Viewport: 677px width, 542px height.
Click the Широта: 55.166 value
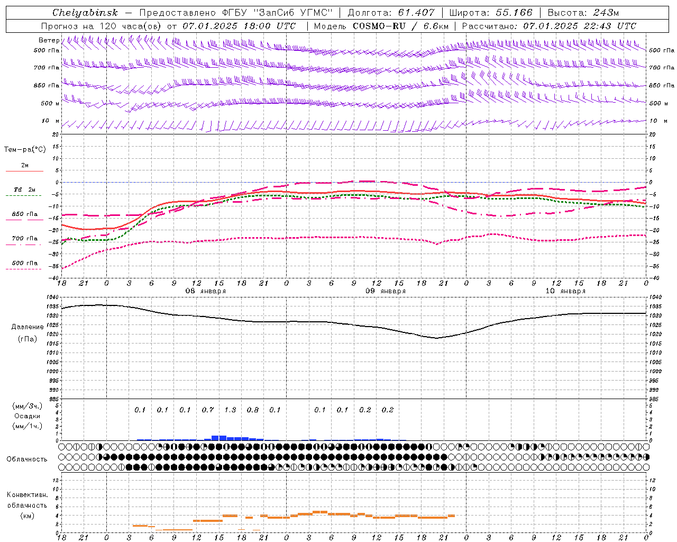click(490, 13)
